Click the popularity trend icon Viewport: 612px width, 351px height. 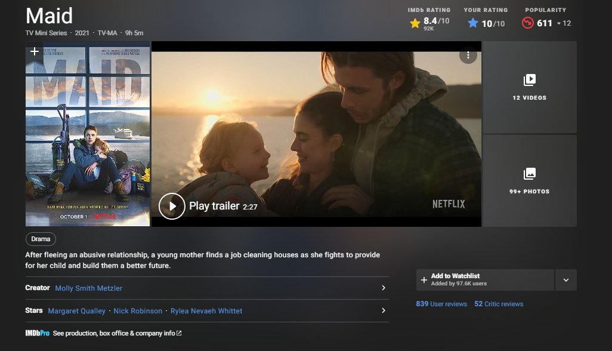[x=528, y=23]
